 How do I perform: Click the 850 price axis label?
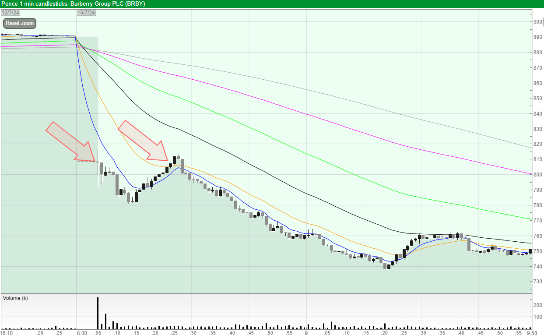tap(537, 99)
